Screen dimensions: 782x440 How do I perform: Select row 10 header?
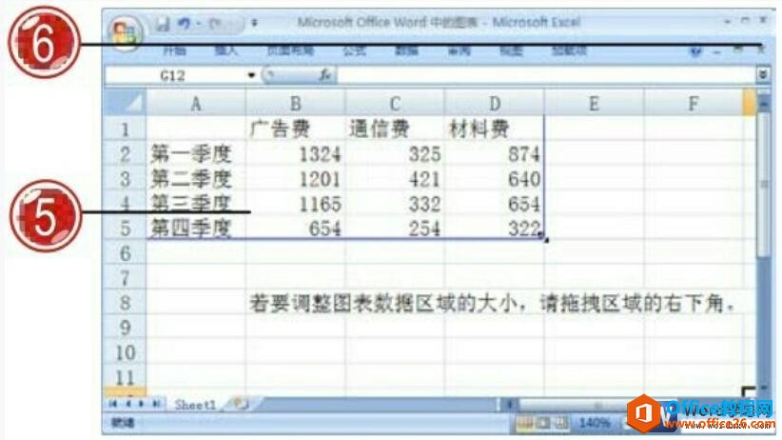[x=125, y=352]
